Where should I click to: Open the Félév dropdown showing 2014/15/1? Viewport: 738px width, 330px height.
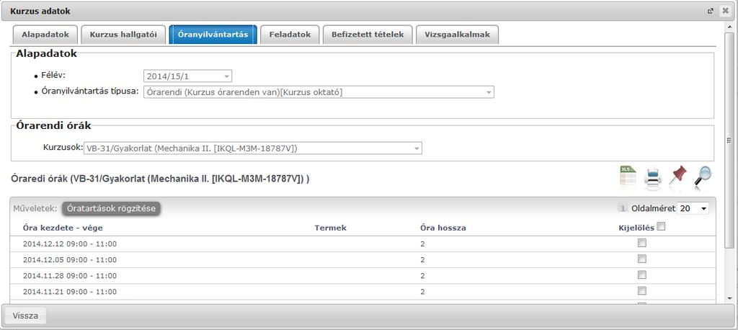coord(187,76)
